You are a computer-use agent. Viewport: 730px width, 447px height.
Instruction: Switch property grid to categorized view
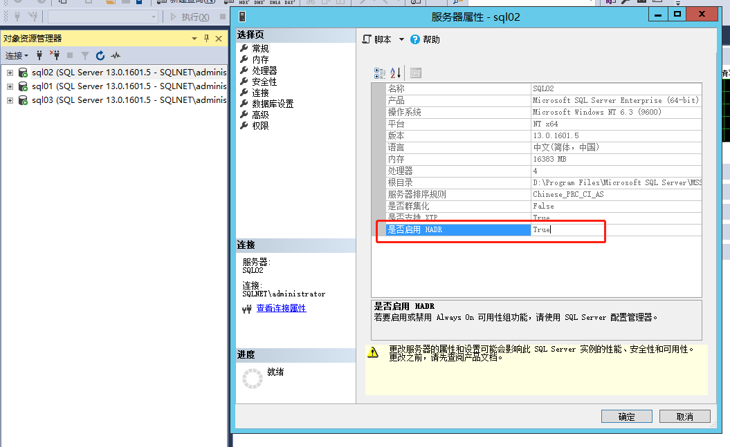(380, 73)
